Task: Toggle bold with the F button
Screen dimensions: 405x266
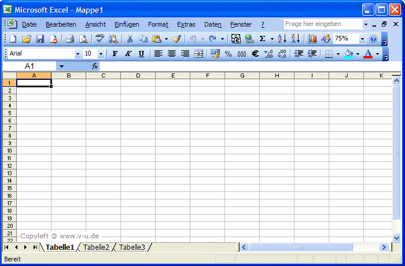Action: 115,54
